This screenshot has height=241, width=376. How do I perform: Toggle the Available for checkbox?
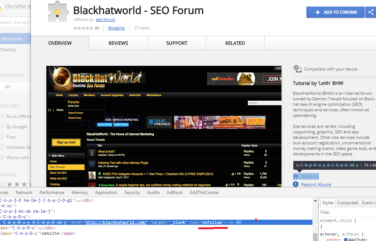2,147
